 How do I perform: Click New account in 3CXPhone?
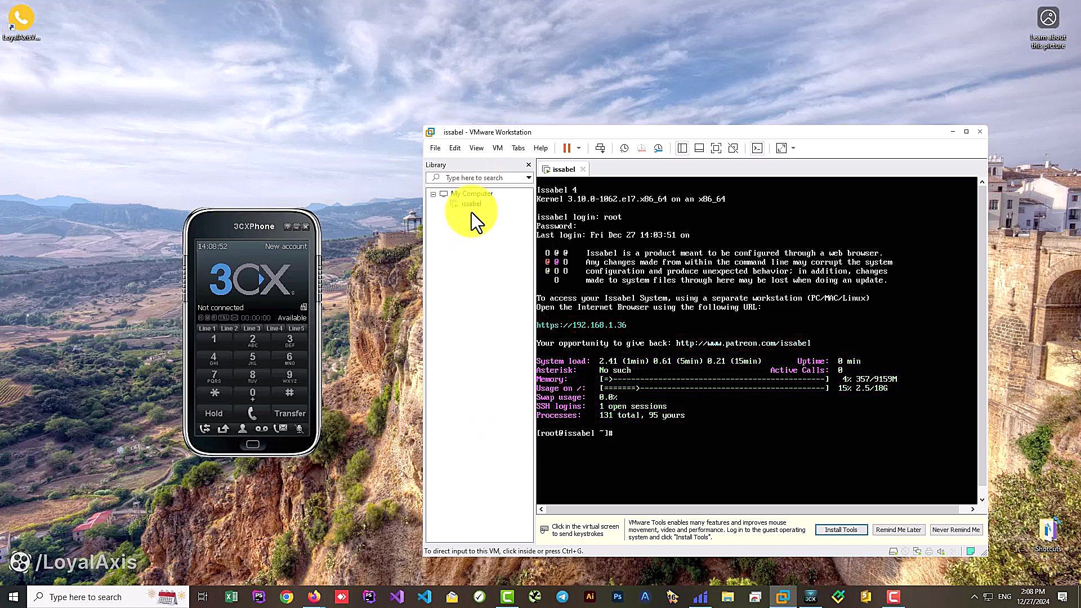point(286,247)
